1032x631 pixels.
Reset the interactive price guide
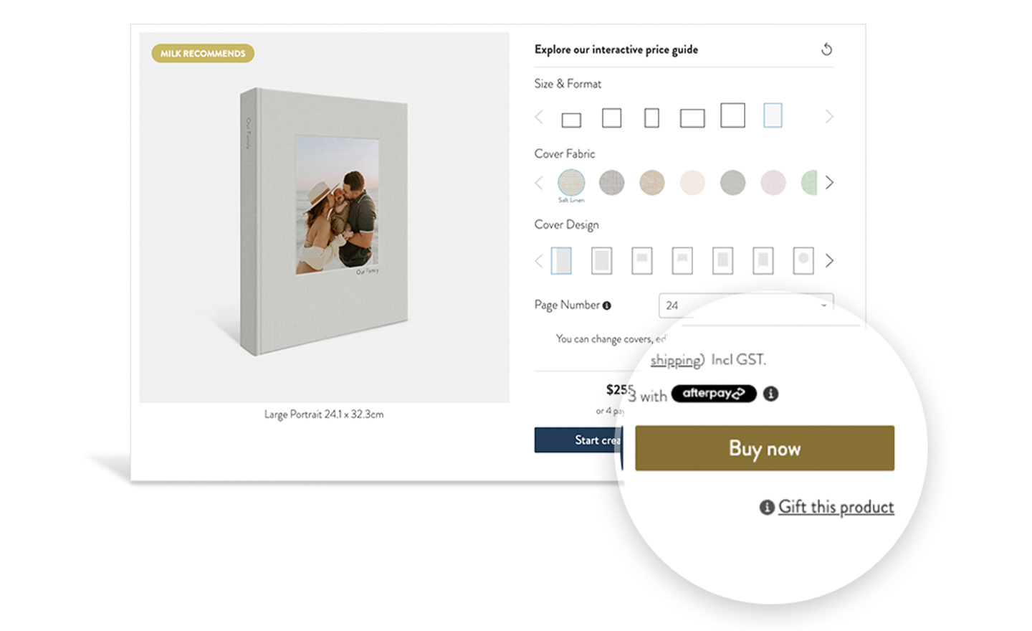tap(826, 49)
